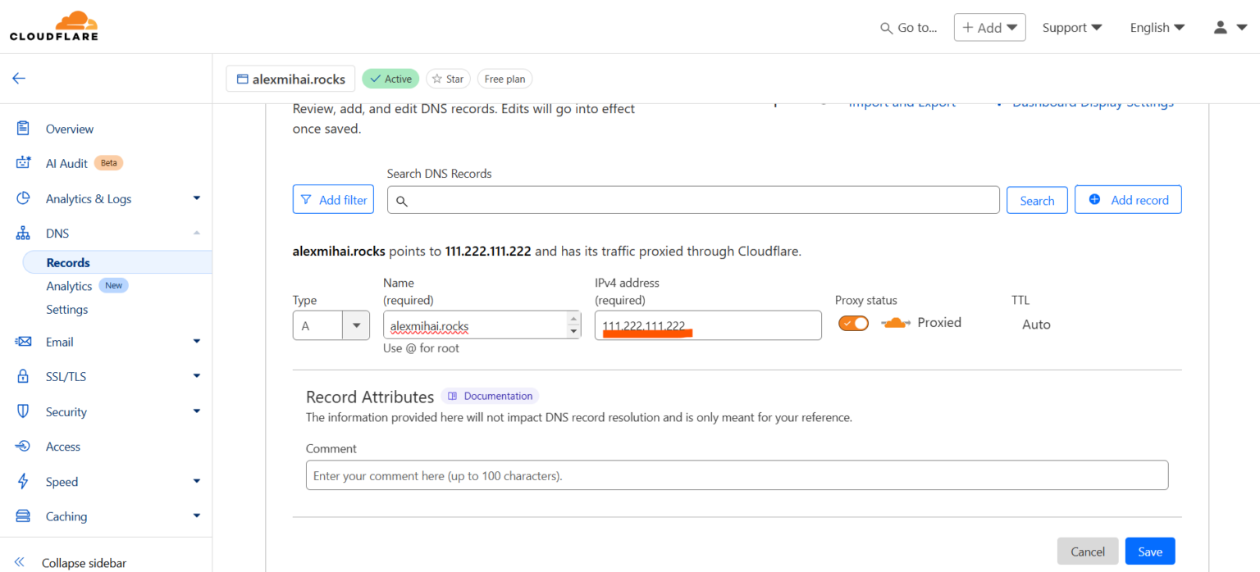
Task: Star the alexmihai.rocks domain
Action: [448, 78]
